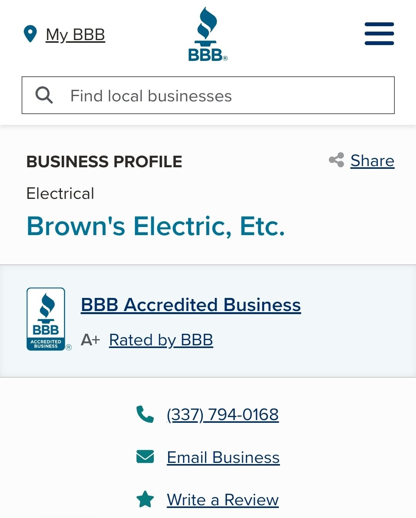Click the Email Business link
The image size is (416, 518).
tap(223, 457)
